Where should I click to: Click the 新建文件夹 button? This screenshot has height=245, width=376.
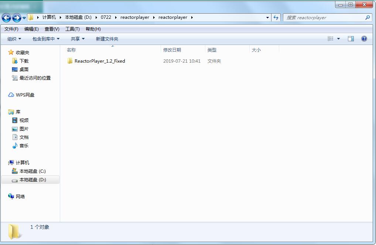107,39
